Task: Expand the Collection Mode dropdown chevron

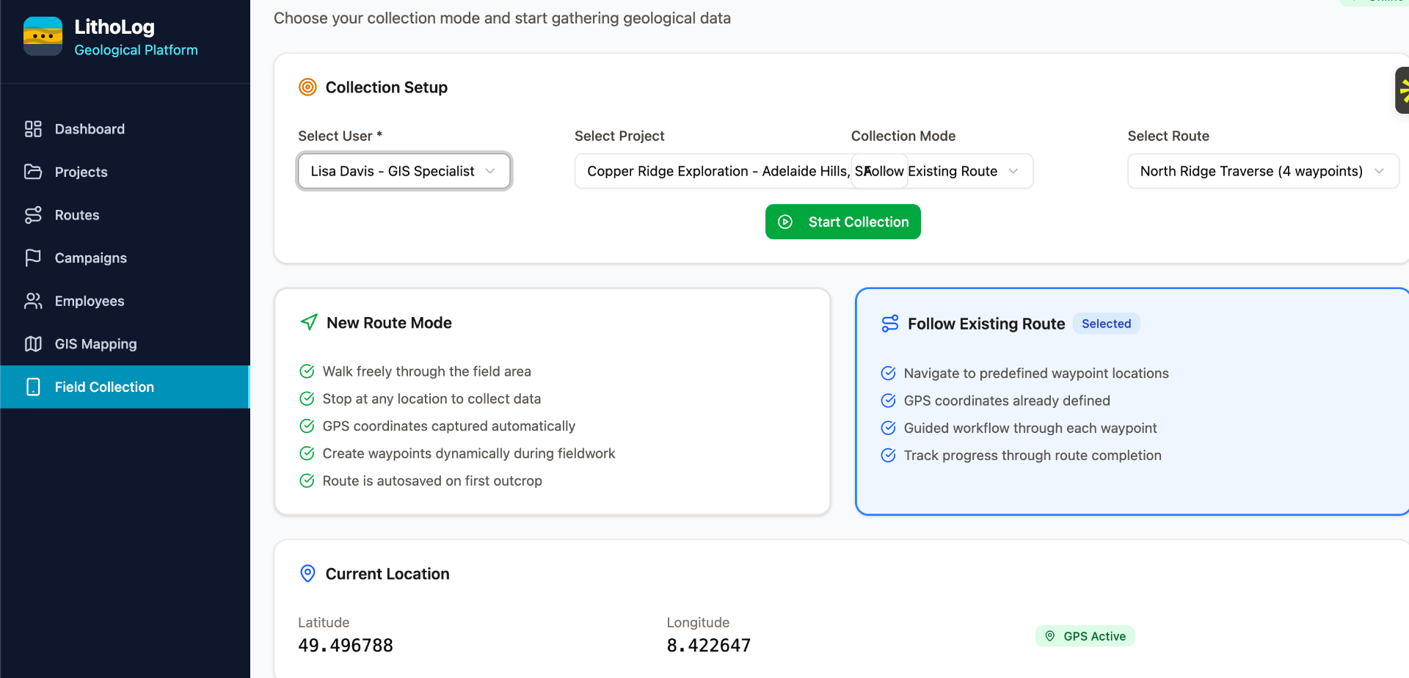Action: (x=1013, y=171)
